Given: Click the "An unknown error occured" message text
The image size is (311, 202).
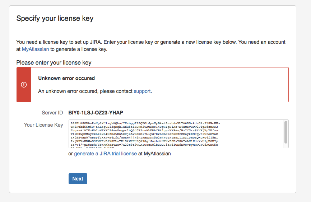Looking at the screenshot, I should coord(85,91).
